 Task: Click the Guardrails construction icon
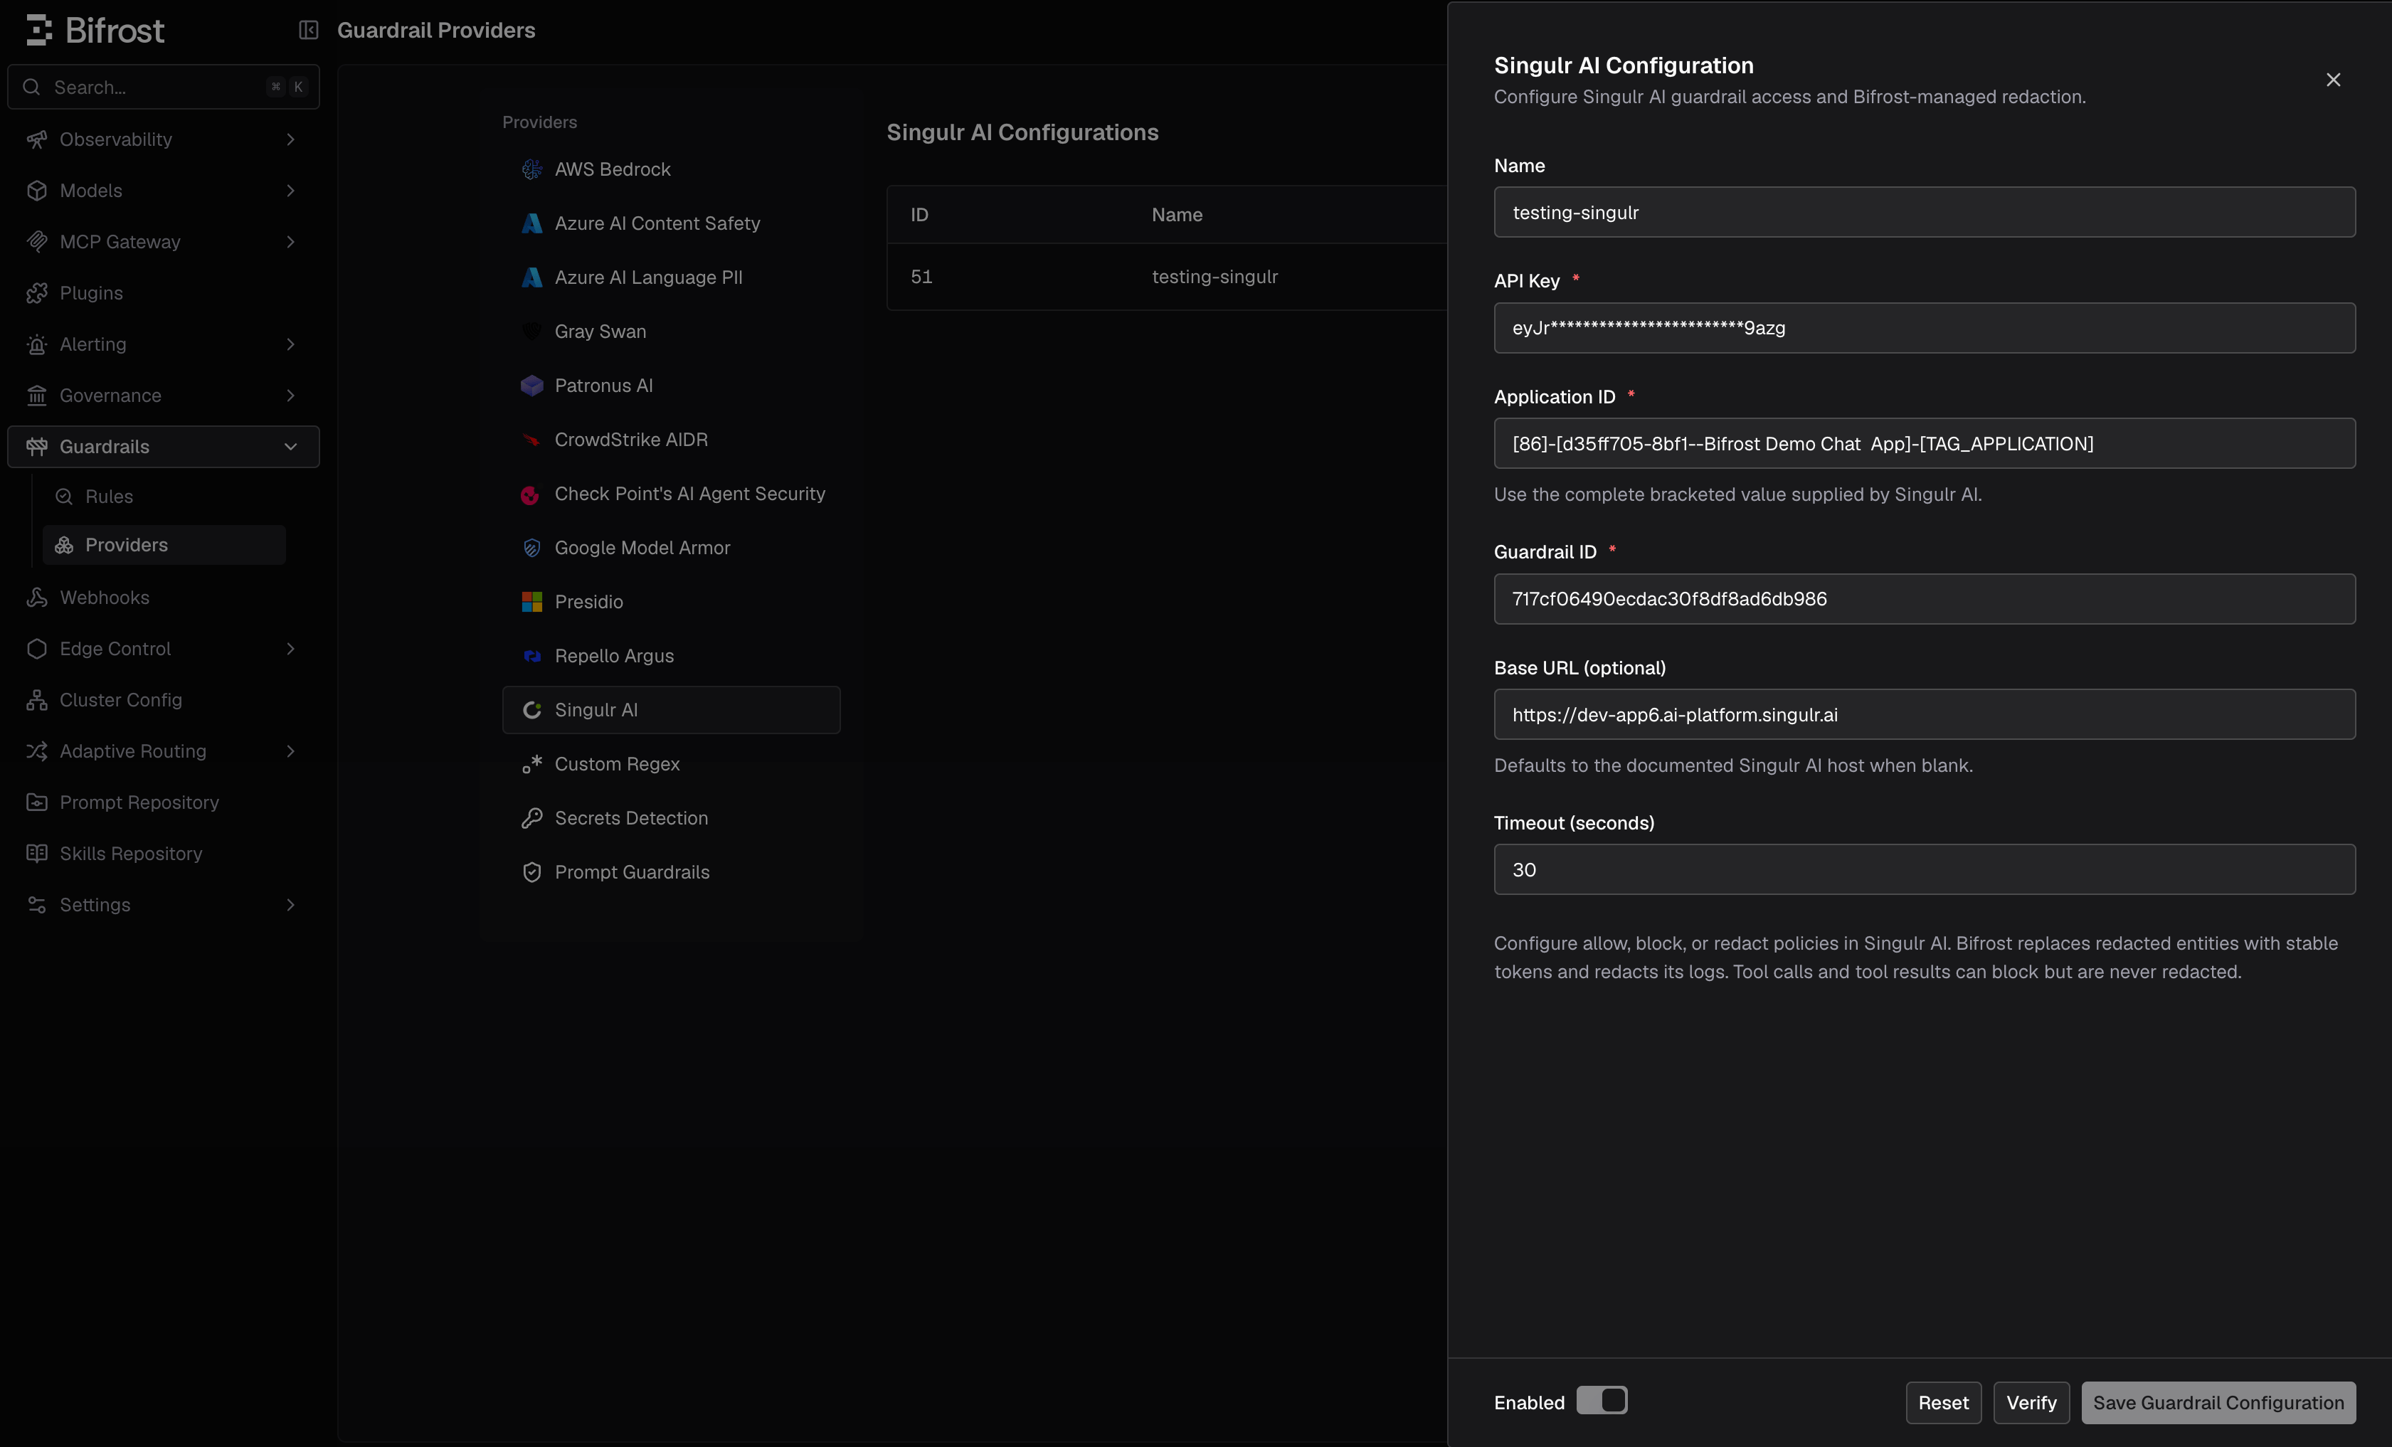pos(37,447)
